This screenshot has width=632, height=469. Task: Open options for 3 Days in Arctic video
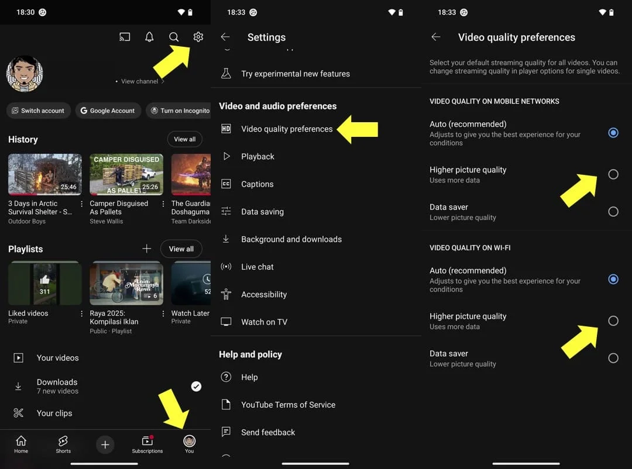82,204
